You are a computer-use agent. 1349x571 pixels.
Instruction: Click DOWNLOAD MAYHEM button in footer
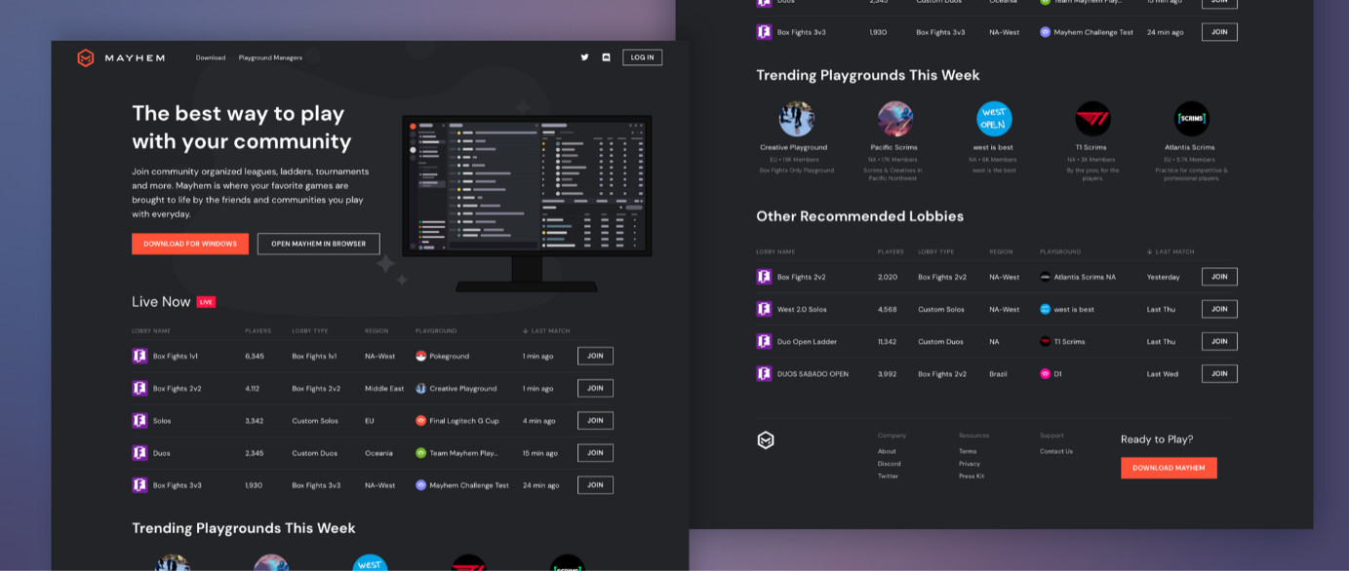(1169, 468)
